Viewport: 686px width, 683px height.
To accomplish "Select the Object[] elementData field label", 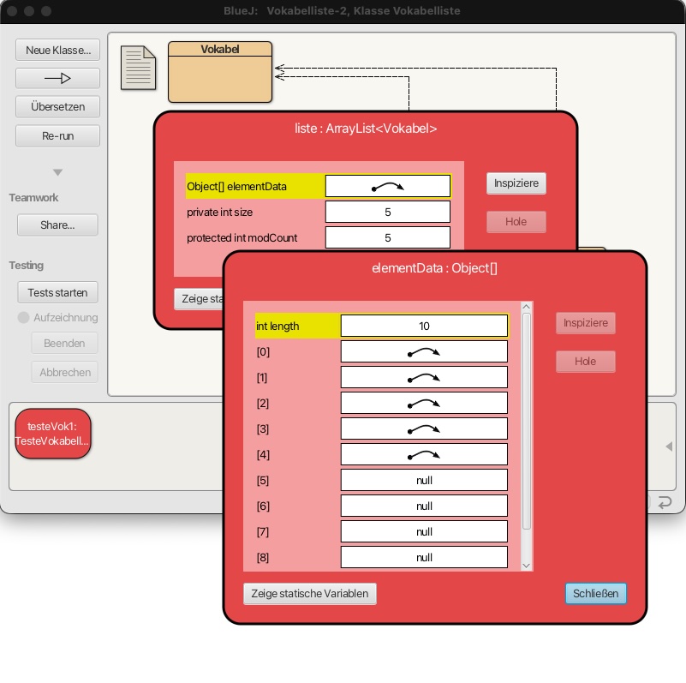I will tap(236, 187).
